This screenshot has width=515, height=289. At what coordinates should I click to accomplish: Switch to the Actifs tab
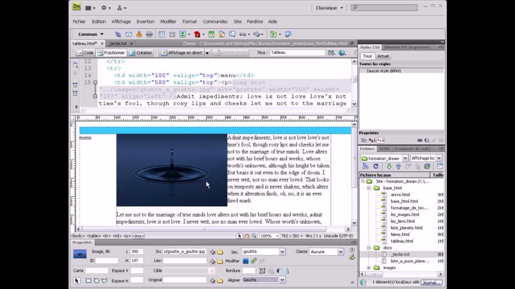click(385, 149)
